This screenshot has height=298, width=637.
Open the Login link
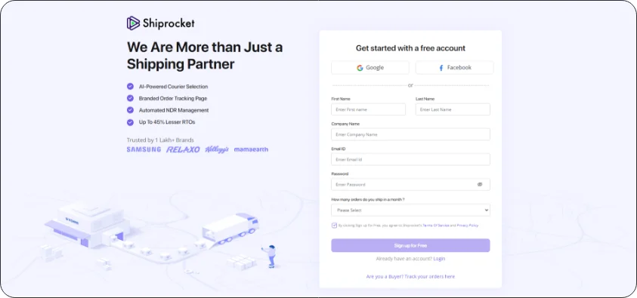click(439, 259)
